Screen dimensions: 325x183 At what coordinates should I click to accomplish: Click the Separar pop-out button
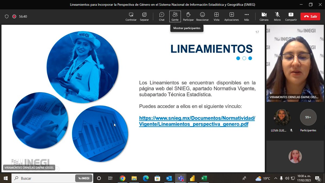pos(144,17)
